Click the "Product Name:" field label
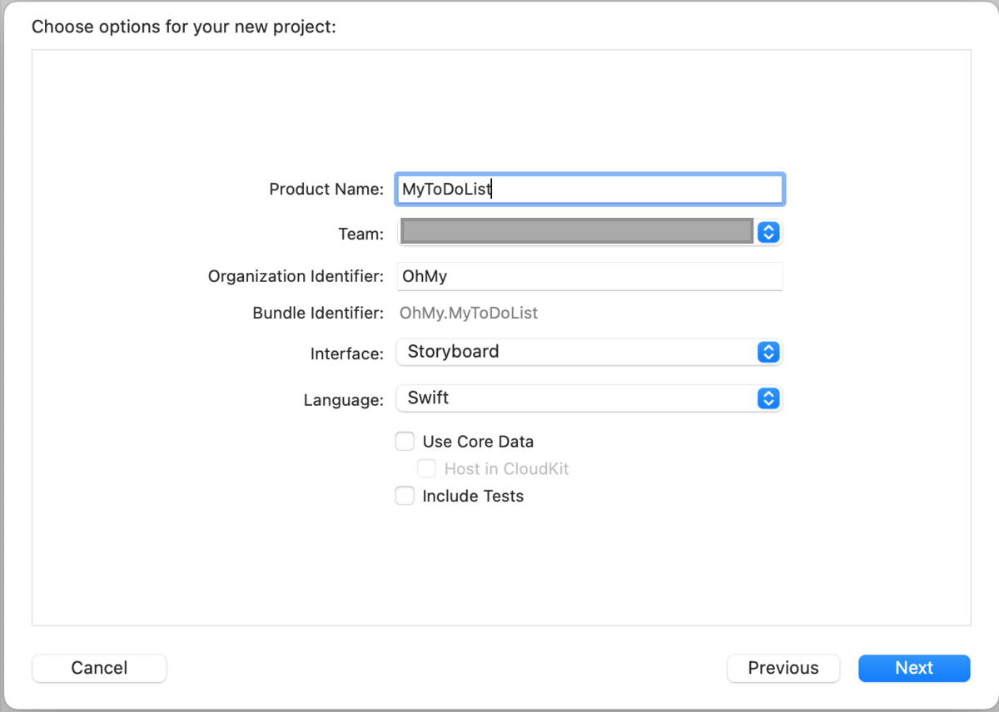Screen dimensions: 999x712 326,190
